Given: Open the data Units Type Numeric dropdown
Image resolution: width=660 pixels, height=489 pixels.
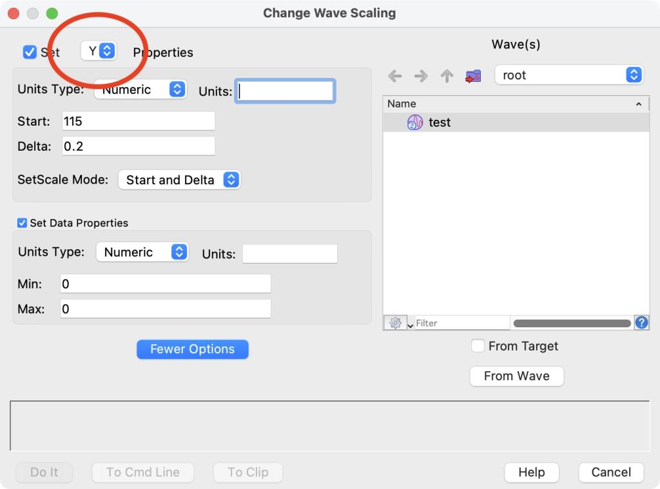Looking at the screenshot, I should click(x=142, y=252).
